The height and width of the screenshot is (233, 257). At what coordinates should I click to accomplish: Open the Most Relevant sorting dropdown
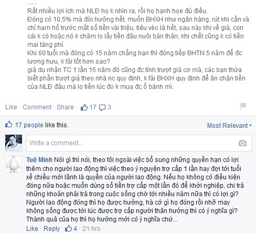coord(229,126)
